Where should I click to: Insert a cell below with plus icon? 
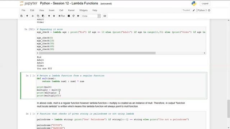[x=27, y=16]
